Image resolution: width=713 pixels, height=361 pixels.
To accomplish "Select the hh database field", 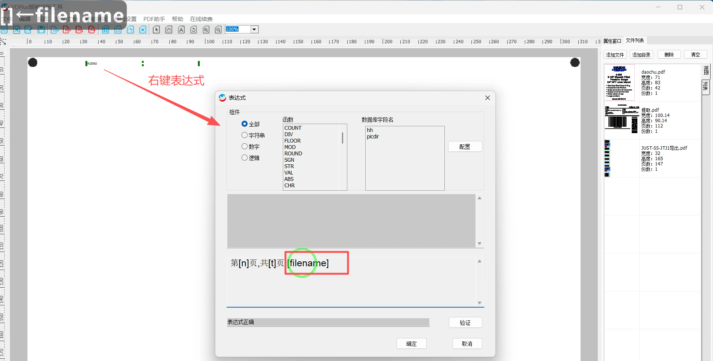I will (370, 130).
